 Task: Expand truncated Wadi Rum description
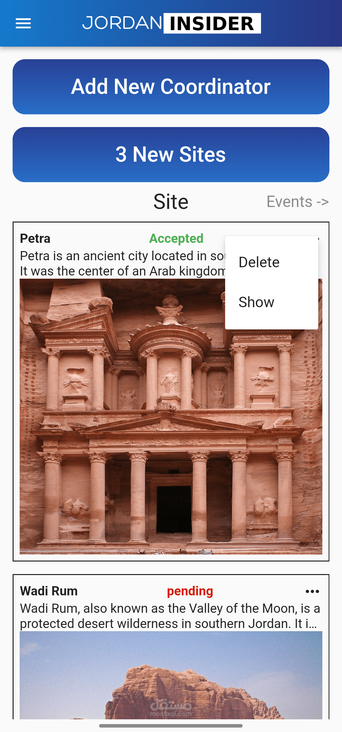170,616
